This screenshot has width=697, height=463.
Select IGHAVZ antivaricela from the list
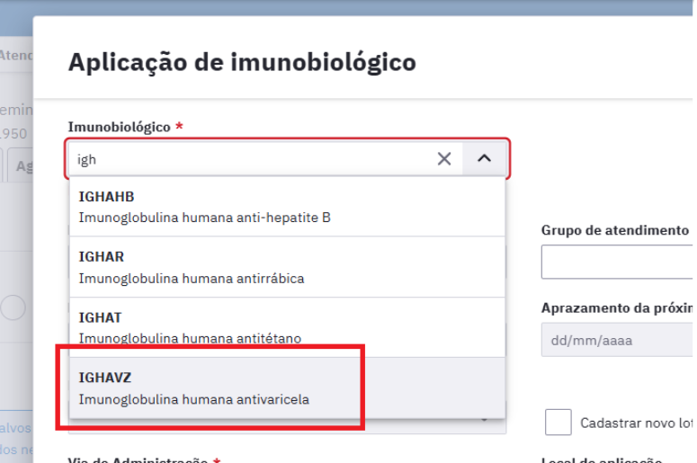point(286,388)
